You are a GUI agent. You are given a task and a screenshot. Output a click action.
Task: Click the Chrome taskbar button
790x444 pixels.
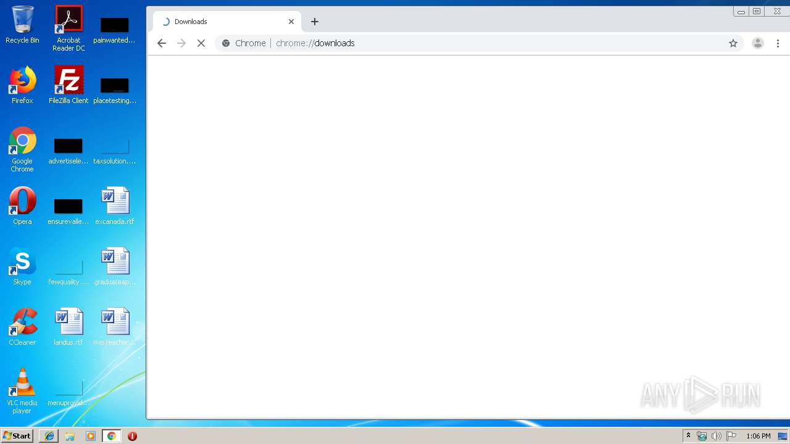(x=111, y=436)
